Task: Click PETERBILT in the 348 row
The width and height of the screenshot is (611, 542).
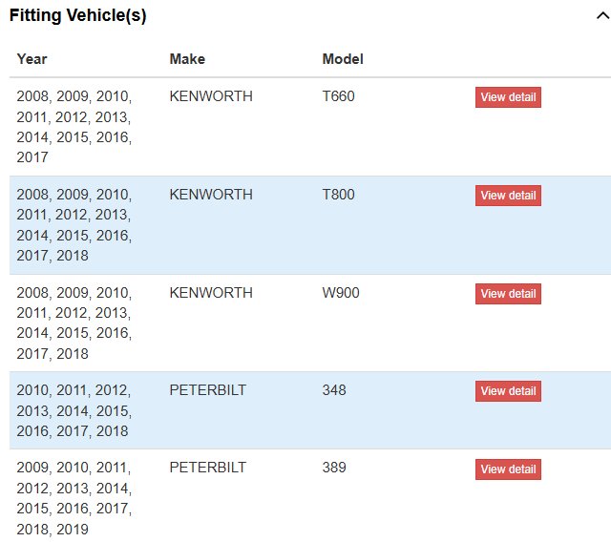Action: [x=207, y=390]
